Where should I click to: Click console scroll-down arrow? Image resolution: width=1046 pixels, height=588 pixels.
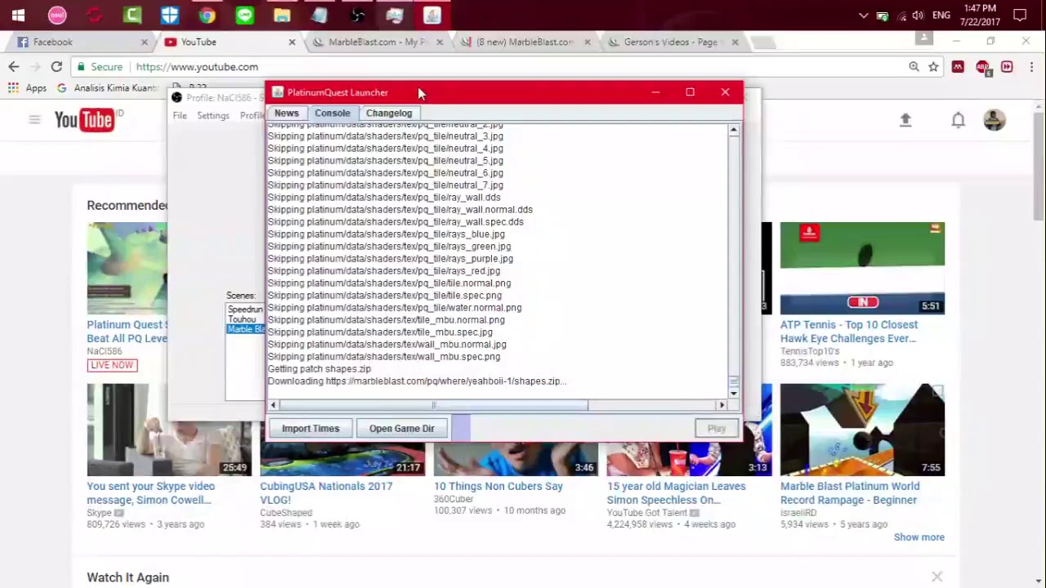pos(734,394)
